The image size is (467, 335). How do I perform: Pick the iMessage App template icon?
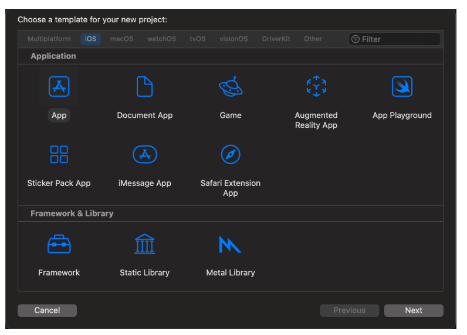[144, 154]
